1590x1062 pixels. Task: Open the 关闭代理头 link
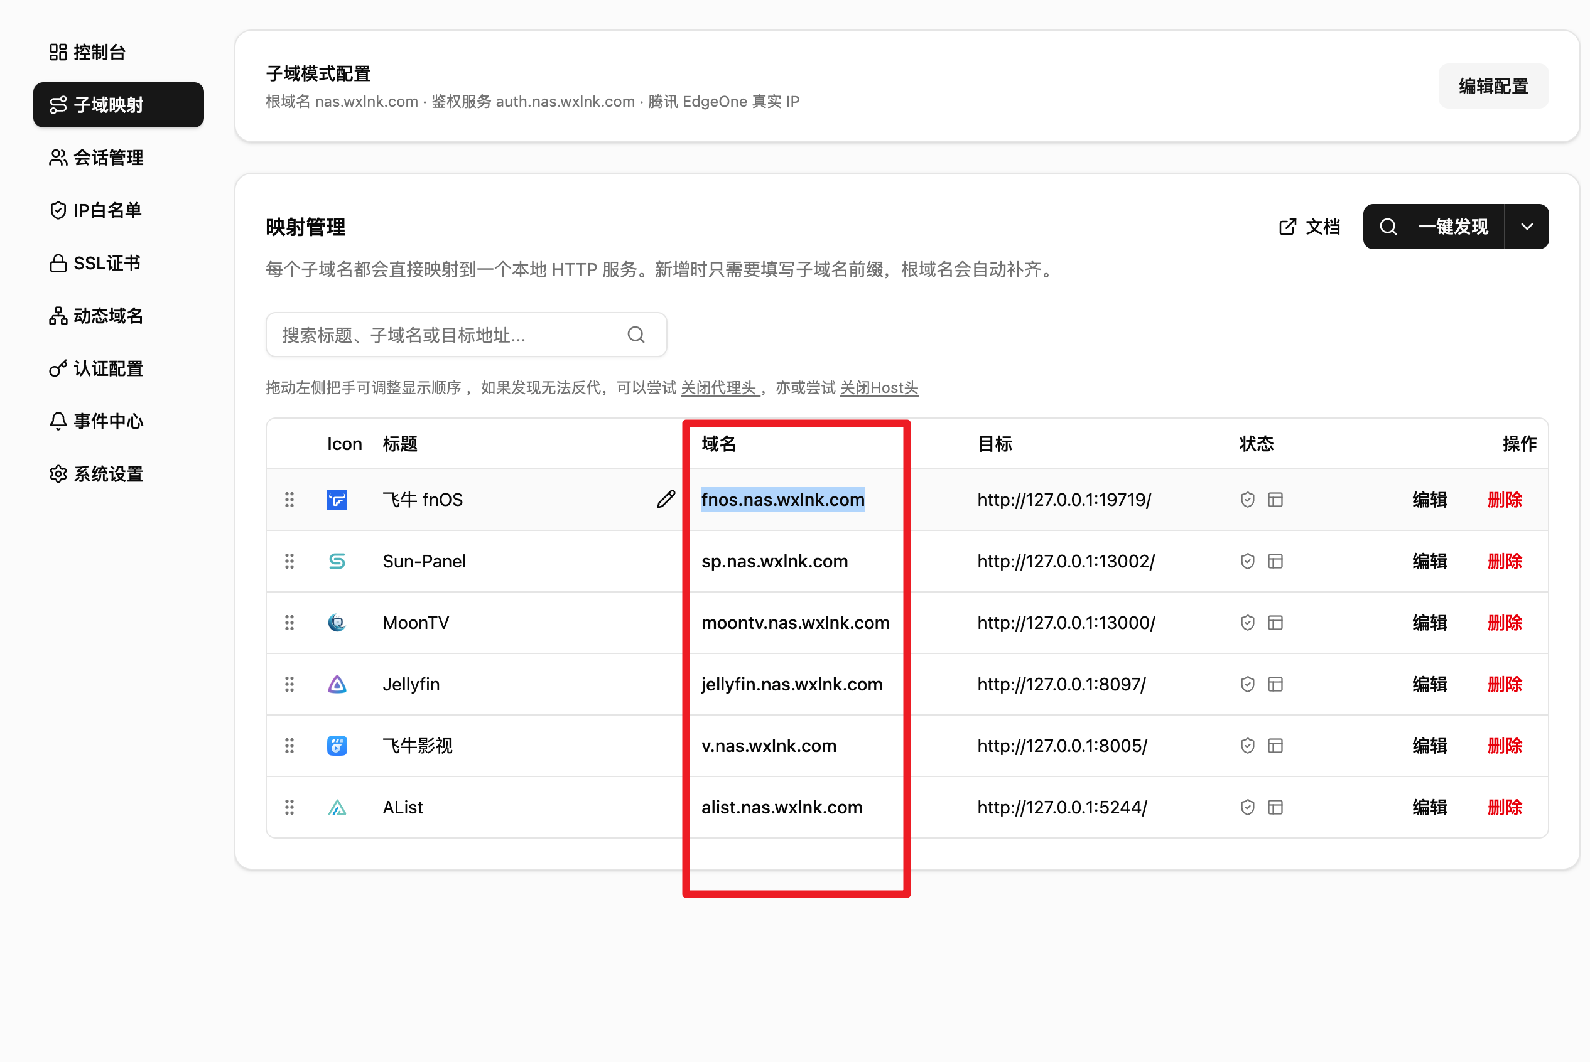(719, 388)
